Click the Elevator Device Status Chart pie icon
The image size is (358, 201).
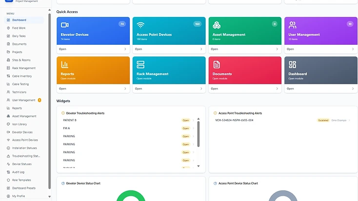[x=63, y=183]
